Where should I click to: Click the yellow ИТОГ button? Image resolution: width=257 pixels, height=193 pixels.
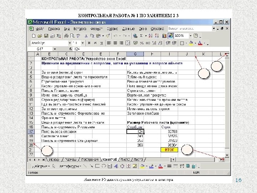coord(169,150)
